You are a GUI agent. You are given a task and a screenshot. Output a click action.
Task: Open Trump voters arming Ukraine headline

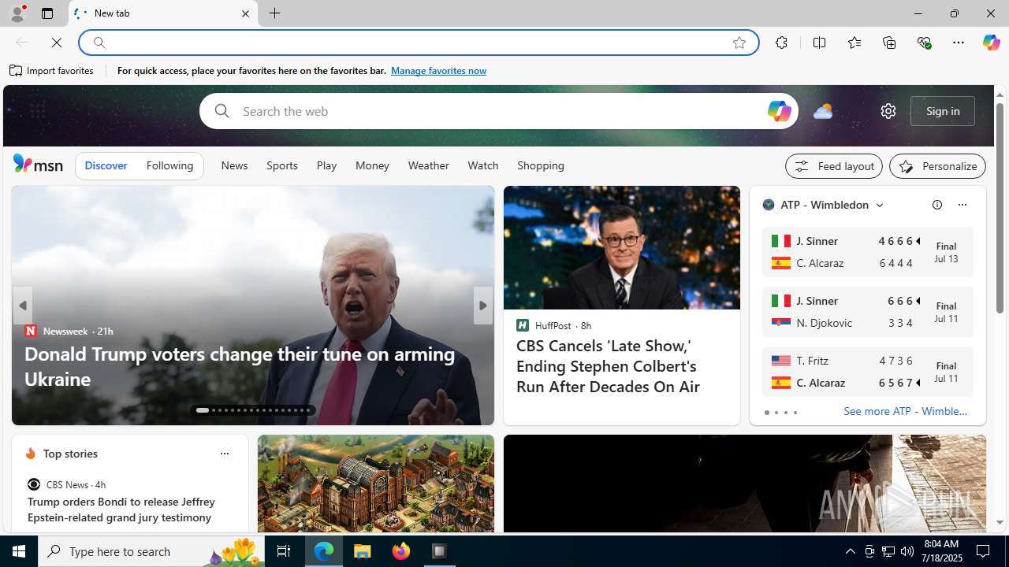240,366
